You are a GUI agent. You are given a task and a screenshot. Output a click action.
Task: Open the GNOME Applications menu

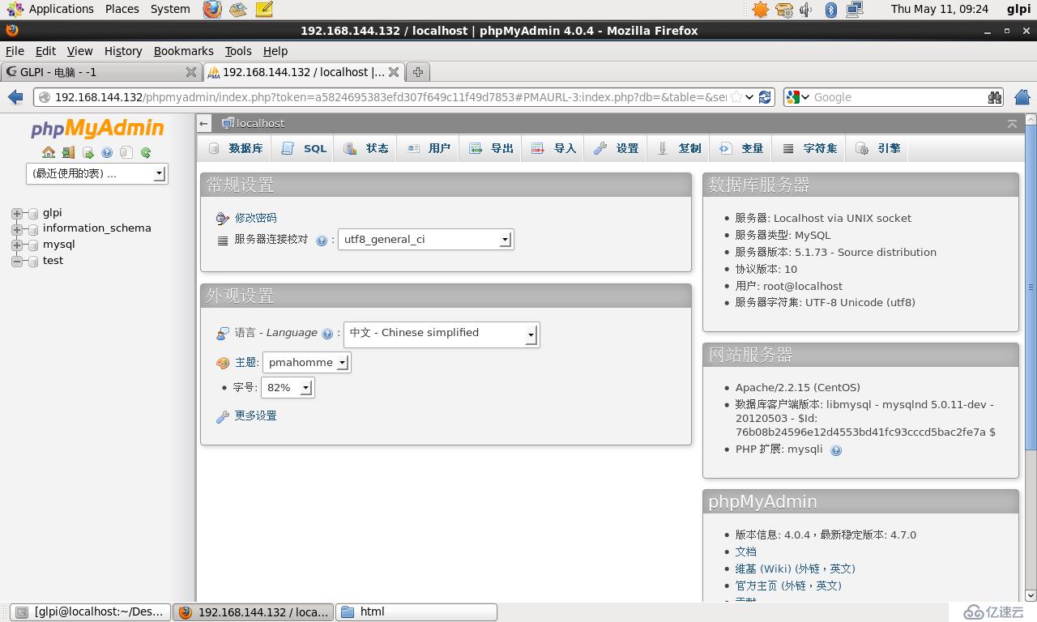click(x=51, y=9)
